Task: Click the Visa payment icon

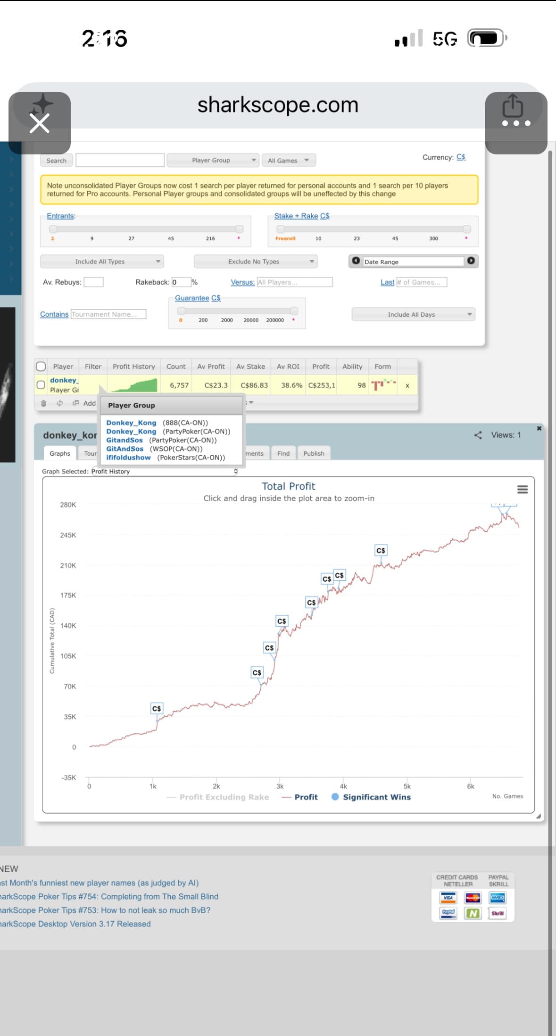Action: click(448, 898)
